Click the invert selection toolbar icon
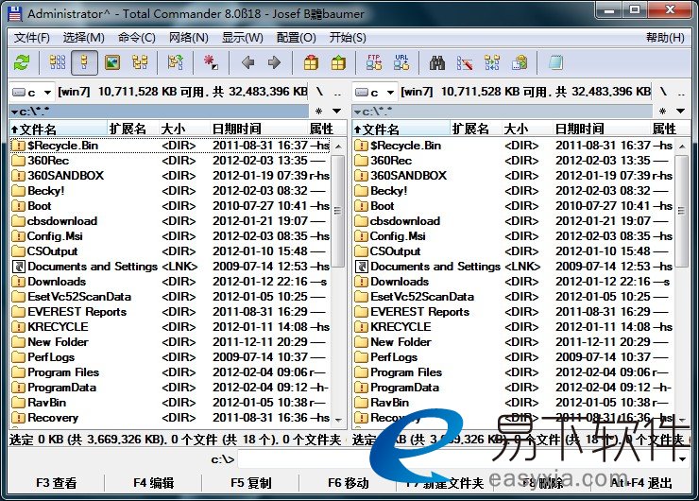 175,62
